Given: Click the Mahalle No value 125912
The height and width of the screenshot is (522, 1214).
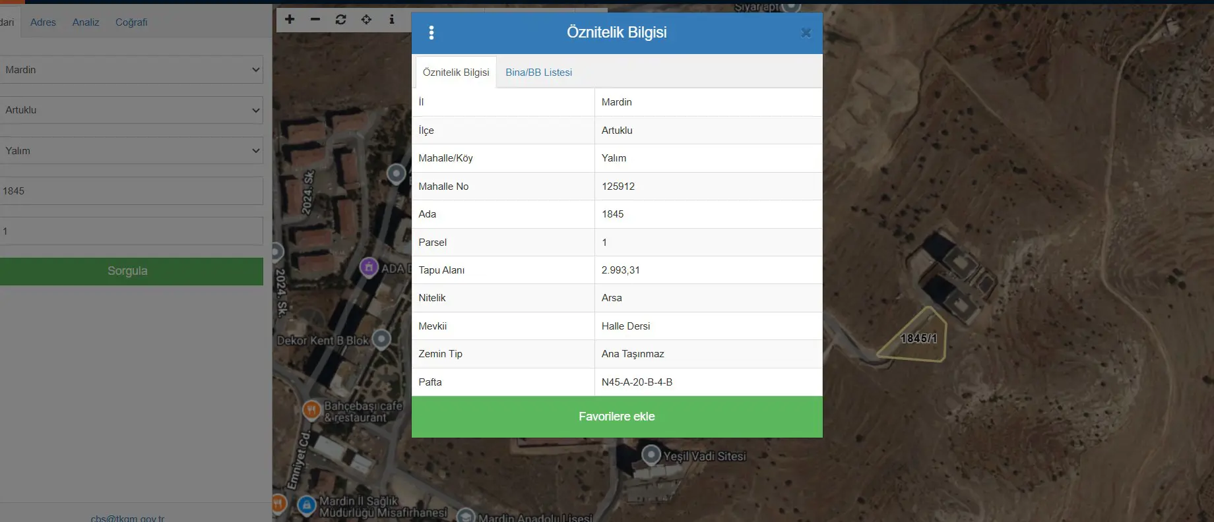Looking at the screenshot, I should click(x=618, y=187).
